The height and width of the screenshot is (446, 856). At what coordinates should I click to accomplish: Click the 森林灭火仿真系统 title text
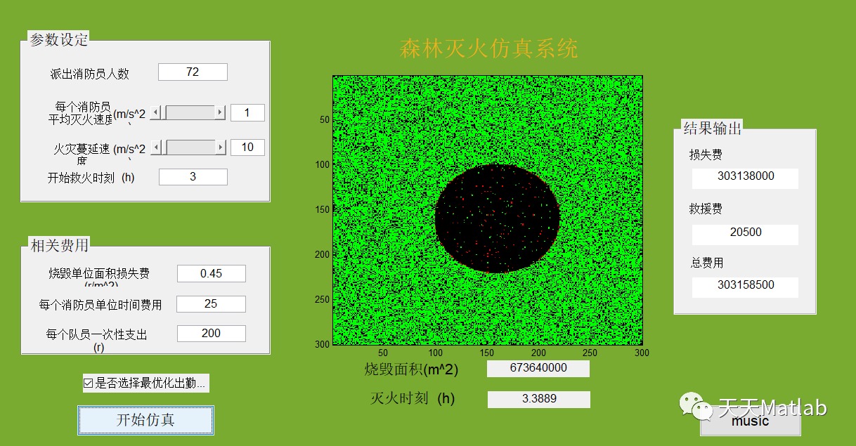point(489,48)
